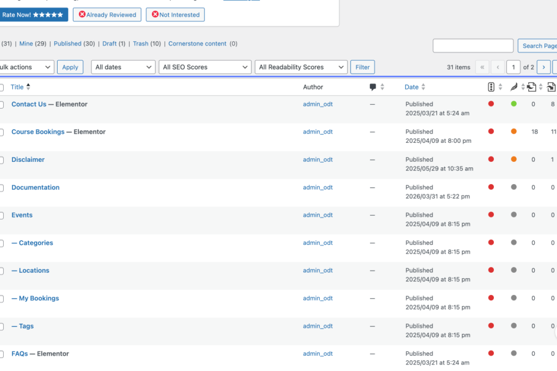The height and width of the screenshot is (371, 557).
Task: Click the gray readability dot for Documentation
Action: pyautogui.click(x=513, y=187)
